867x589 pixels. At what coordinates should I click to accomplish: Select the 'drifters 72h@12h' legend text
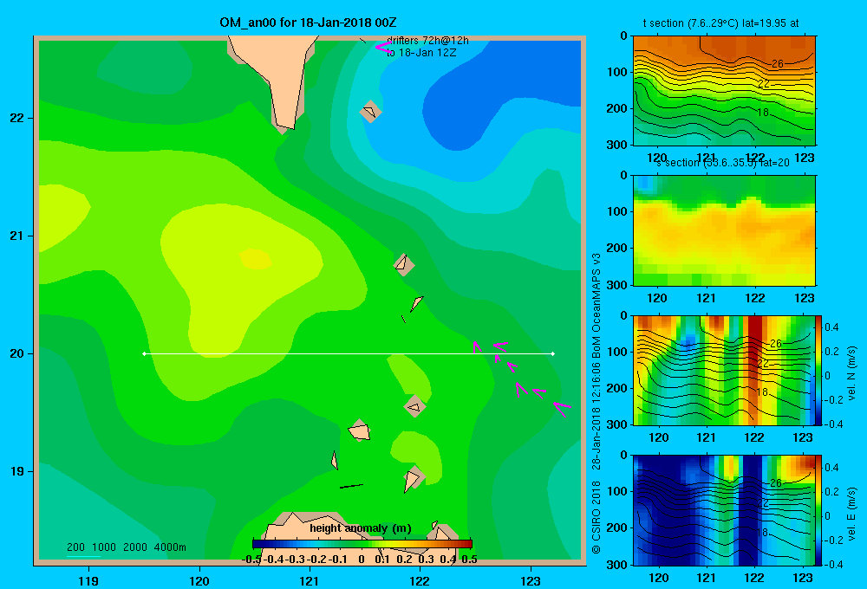tap(427, 41)
